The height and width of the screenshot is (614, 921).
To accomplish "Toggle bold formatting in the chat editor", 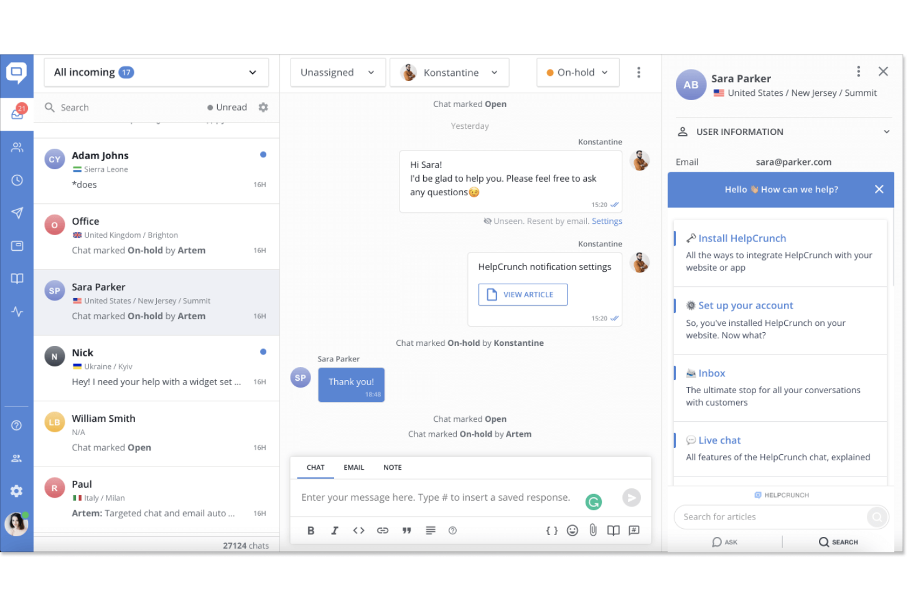I will [311, 530].
